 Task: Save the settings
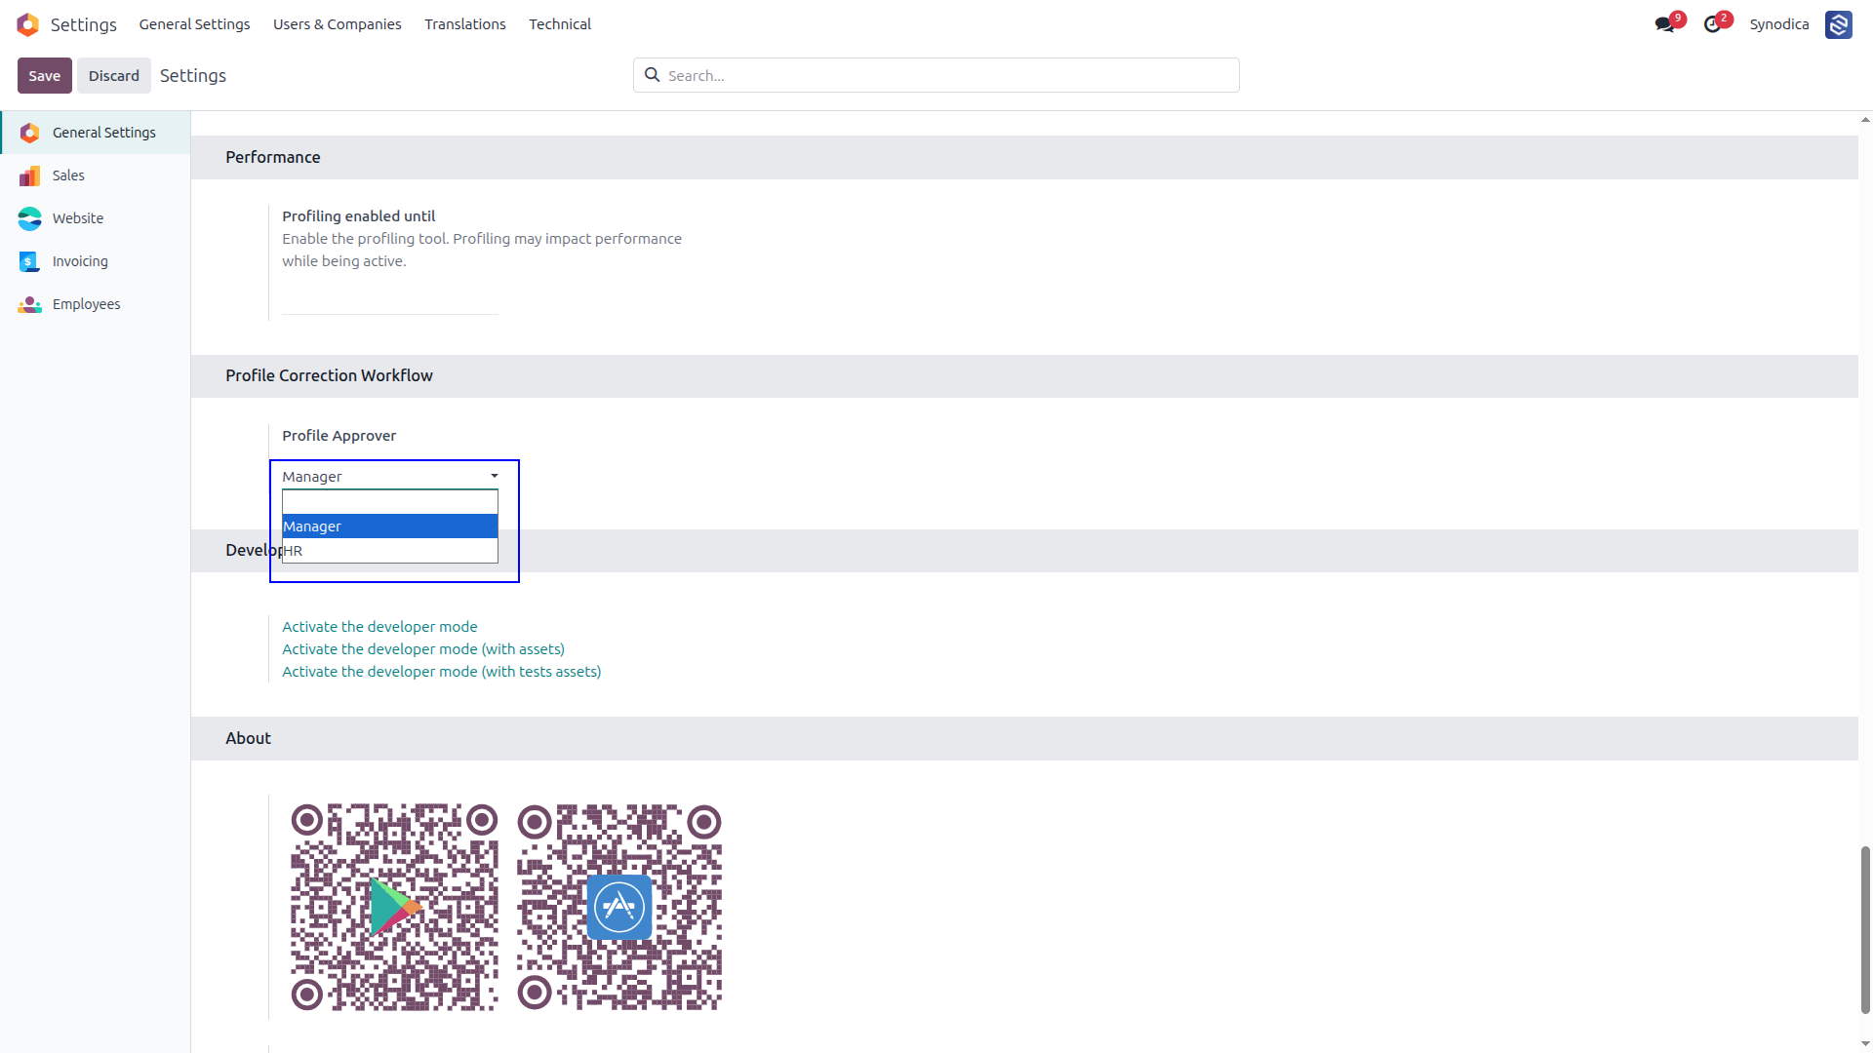click(45, 76)
